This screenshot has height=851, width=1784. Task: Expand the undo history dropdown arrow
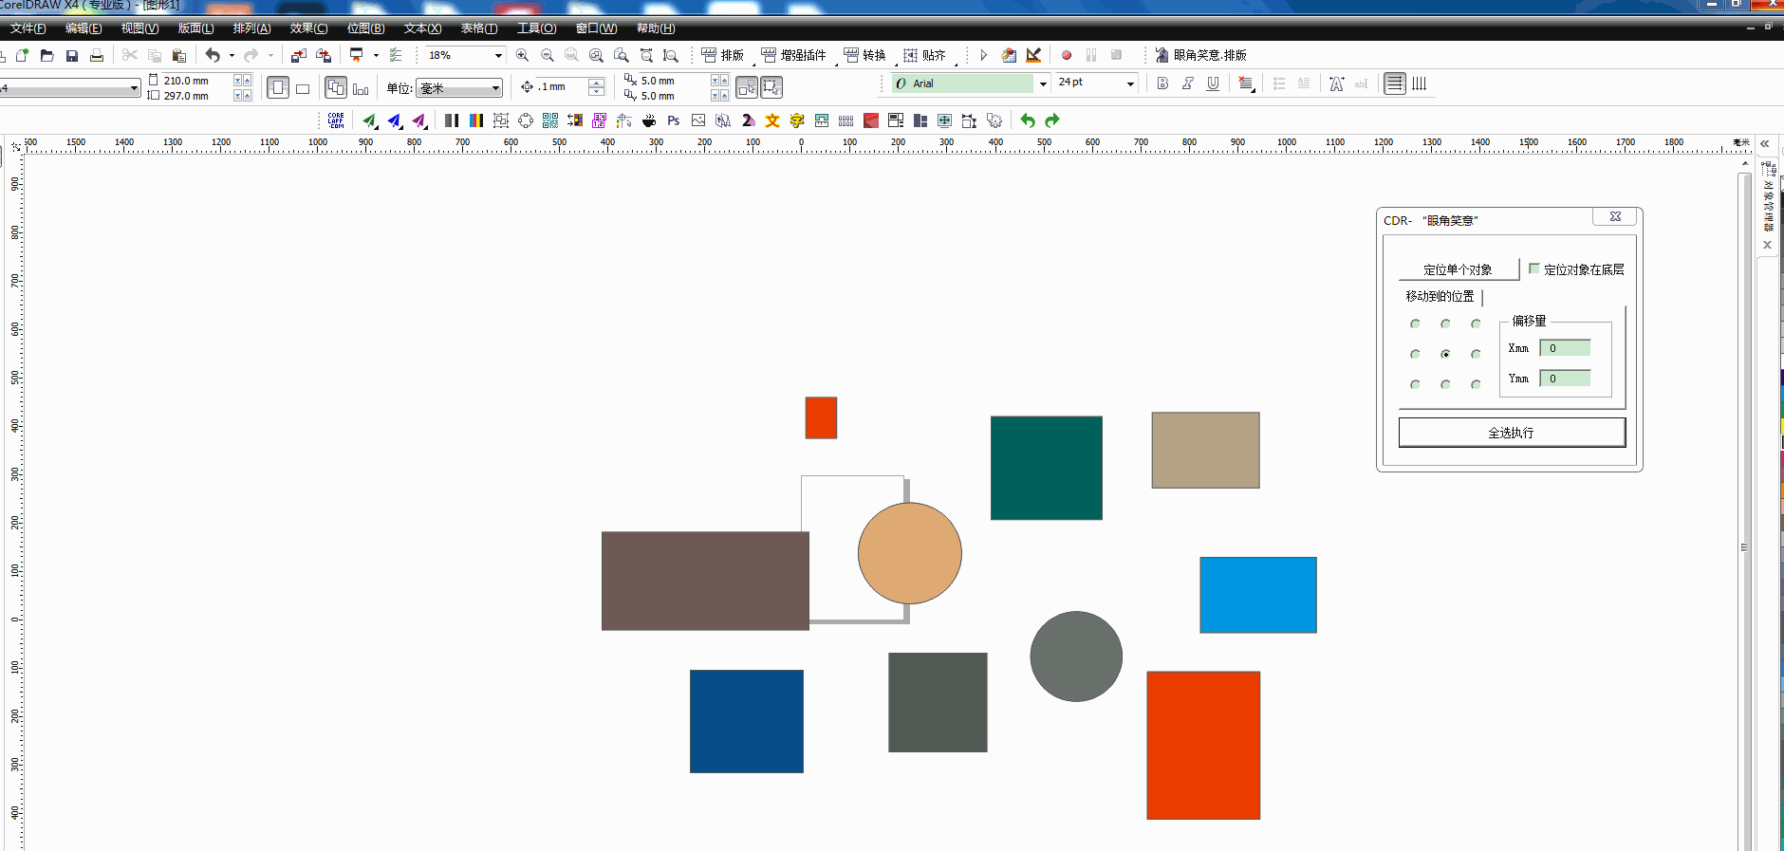tap(232, 56)
